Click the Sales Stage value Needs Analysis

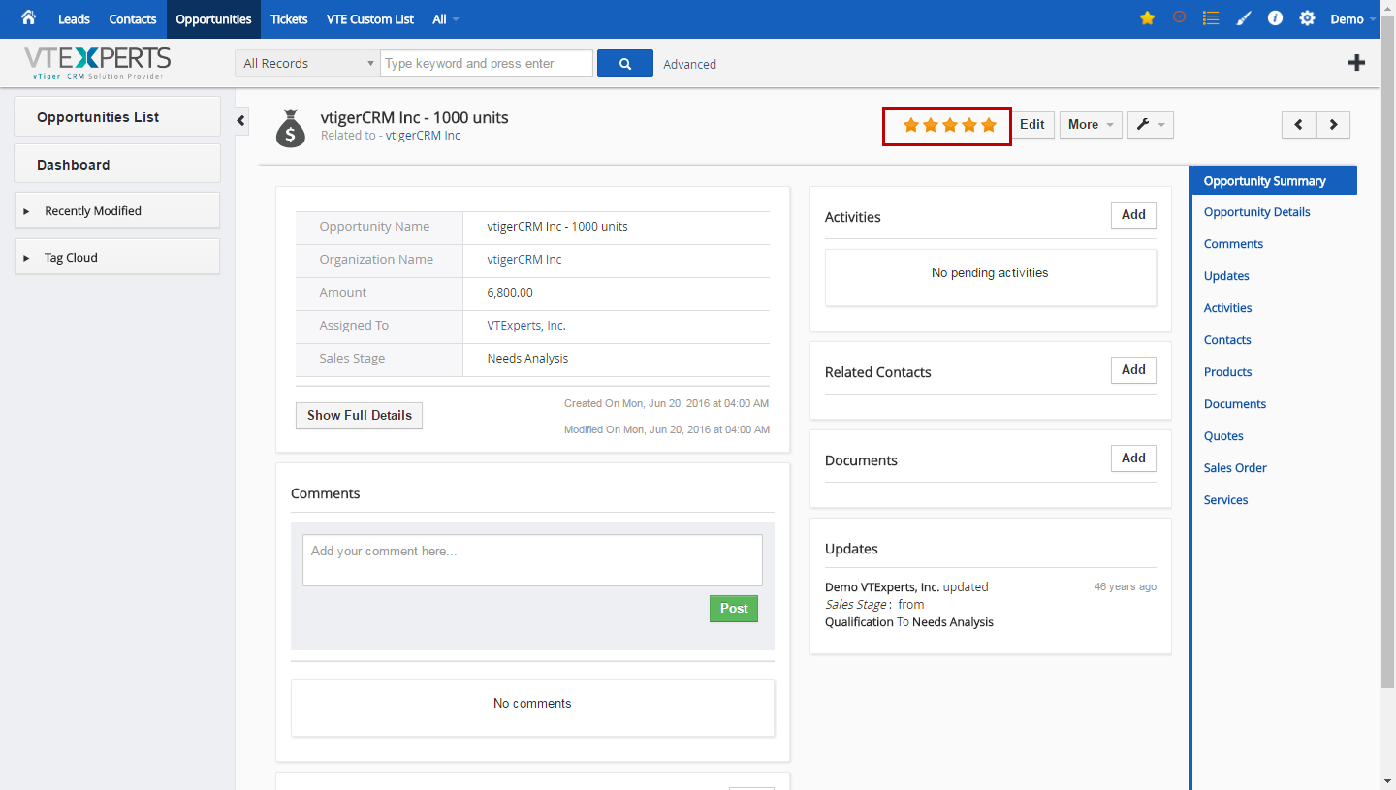(x=527, y=359)
